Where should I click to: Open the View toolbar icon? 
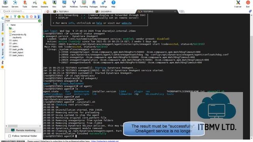pyautogui.click(x=54, y=4)
